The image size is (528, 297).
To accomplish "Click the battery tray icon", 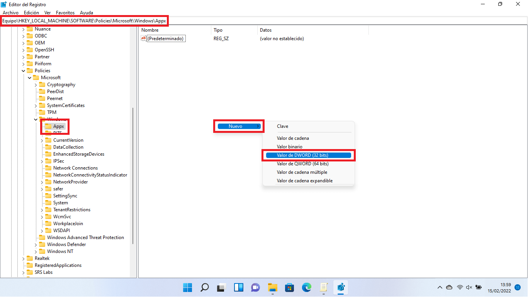I will click(x=479, y=287).
